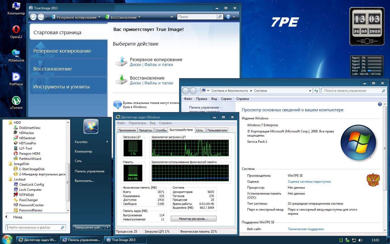Click the start menu programs scrollbar down arrow

(x=68, y=210)
